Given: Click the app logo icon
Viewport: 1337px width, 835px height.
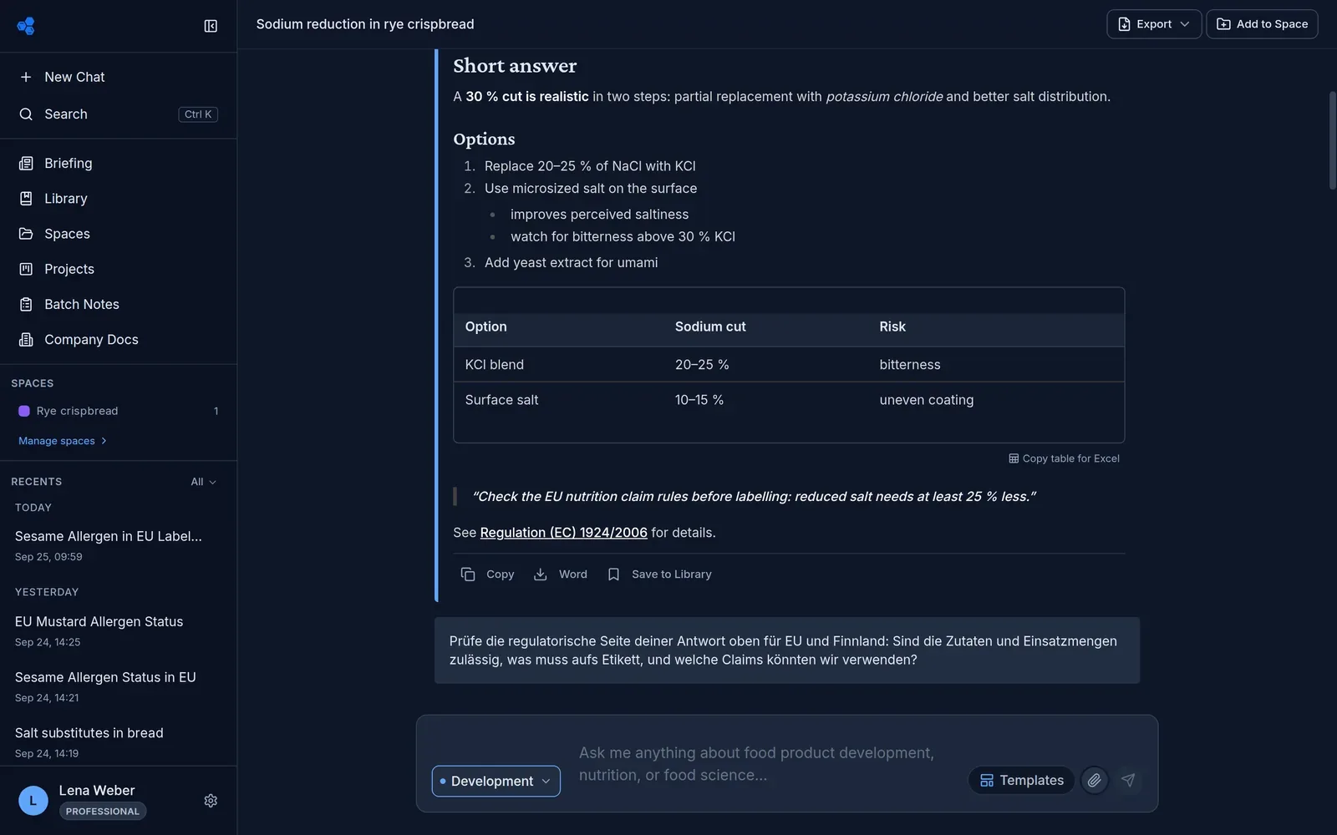Looking at the screenshot, I should coord(26,26).
